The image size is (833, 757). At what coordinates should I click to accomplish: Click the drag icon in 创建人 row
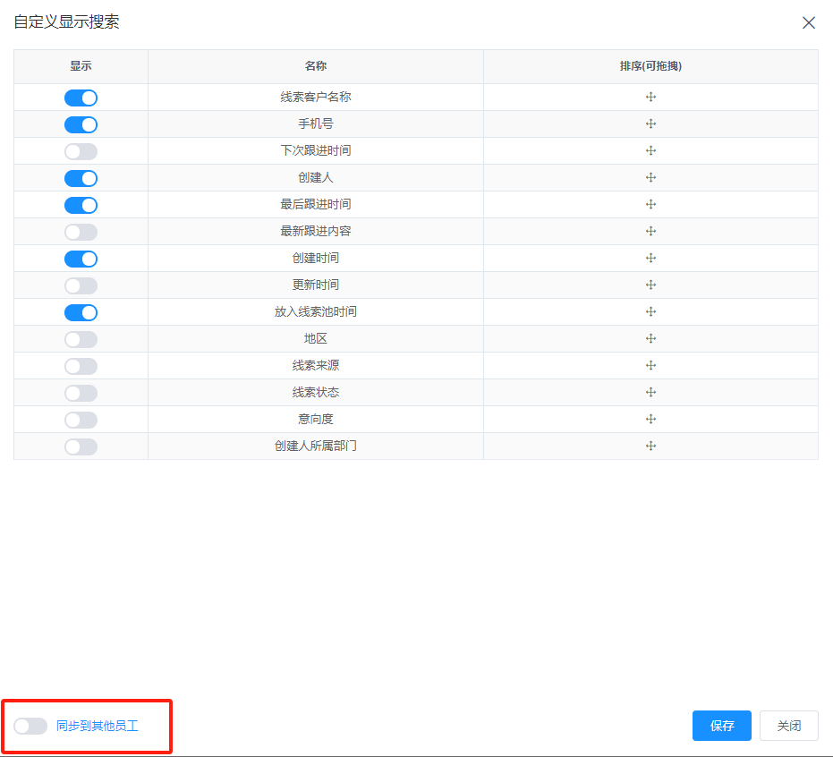[650, 178]
